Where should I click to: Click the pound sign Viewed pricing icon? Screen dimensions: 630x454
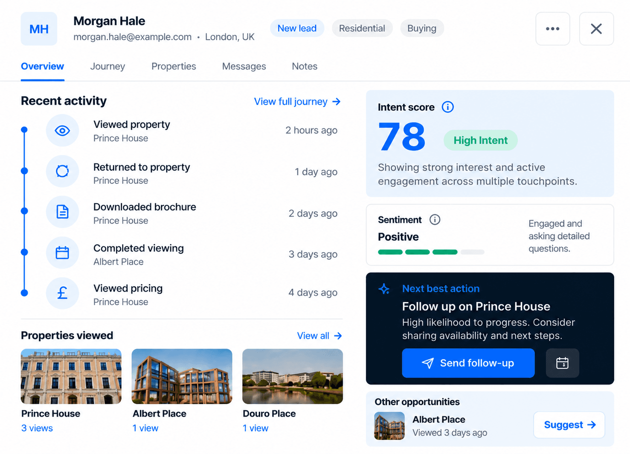(x=62, y=293)
